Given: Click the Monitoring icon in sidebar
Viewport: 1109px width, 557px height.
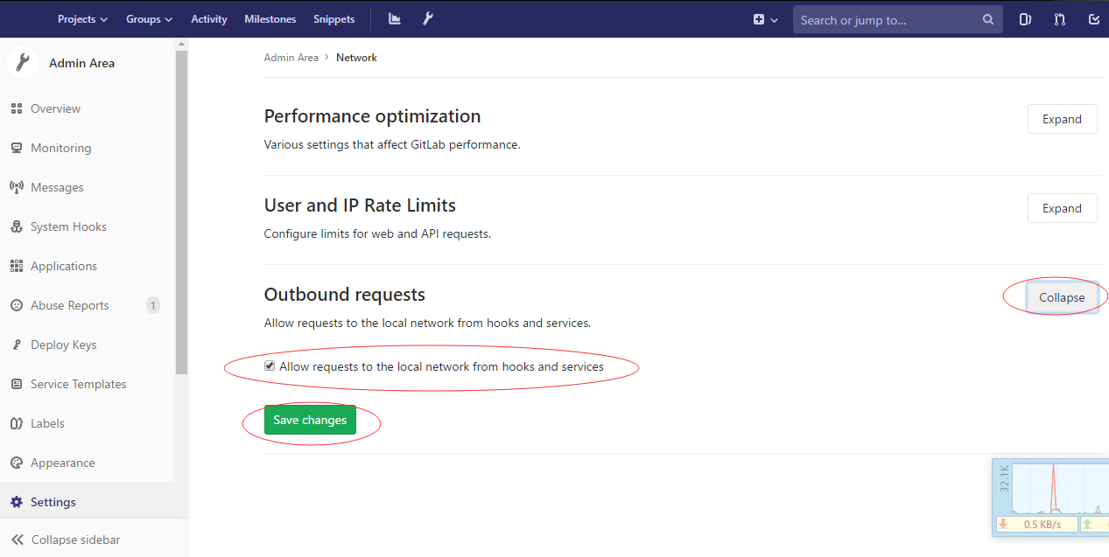Looking at the screenshot, I should point(16,148).
